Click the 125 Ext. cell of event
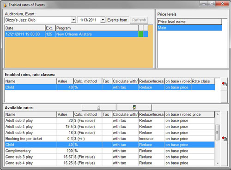The width and height of the screenshot is (231, 170). point(50,34)
